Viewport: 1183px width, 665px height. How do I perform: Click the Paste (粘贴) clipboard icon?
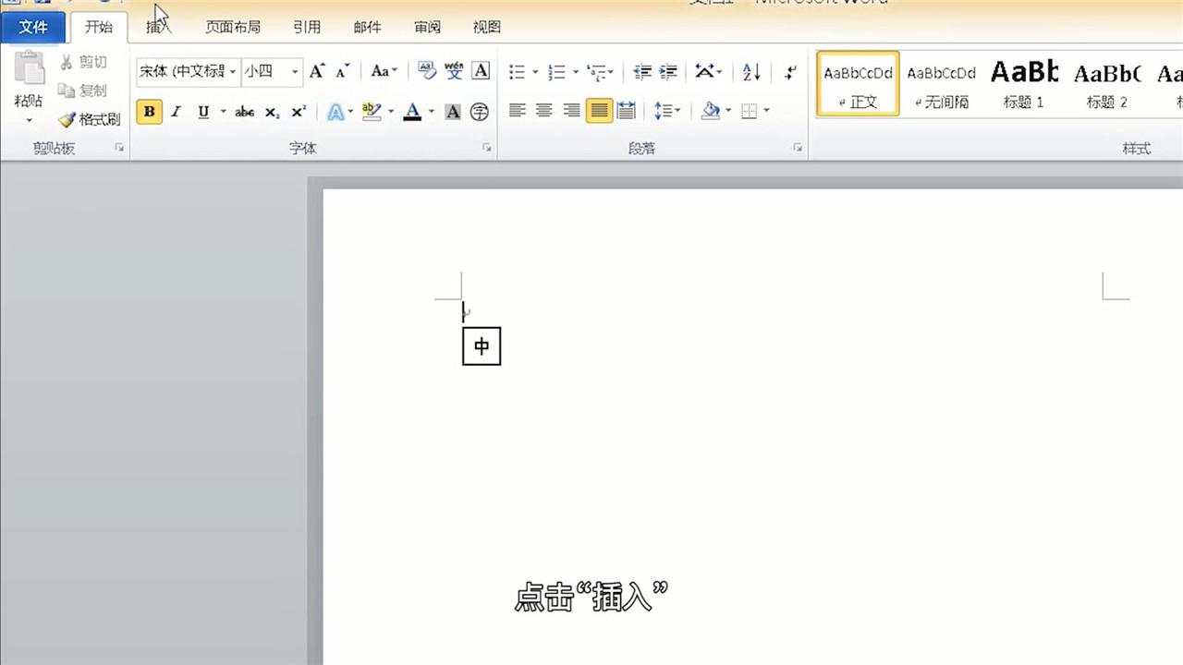tap(29, 69)
